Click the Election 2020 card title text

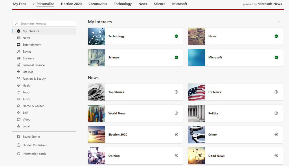coord(118,134)
